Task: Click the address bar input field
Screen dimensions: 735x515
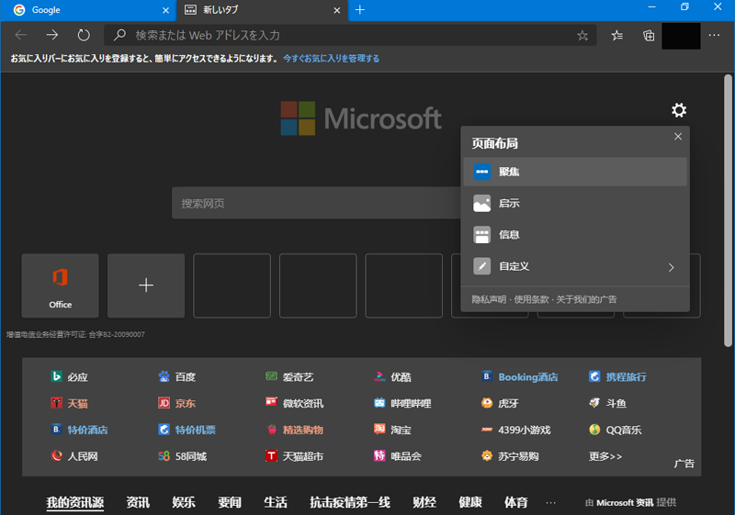Action: [349, 36]
